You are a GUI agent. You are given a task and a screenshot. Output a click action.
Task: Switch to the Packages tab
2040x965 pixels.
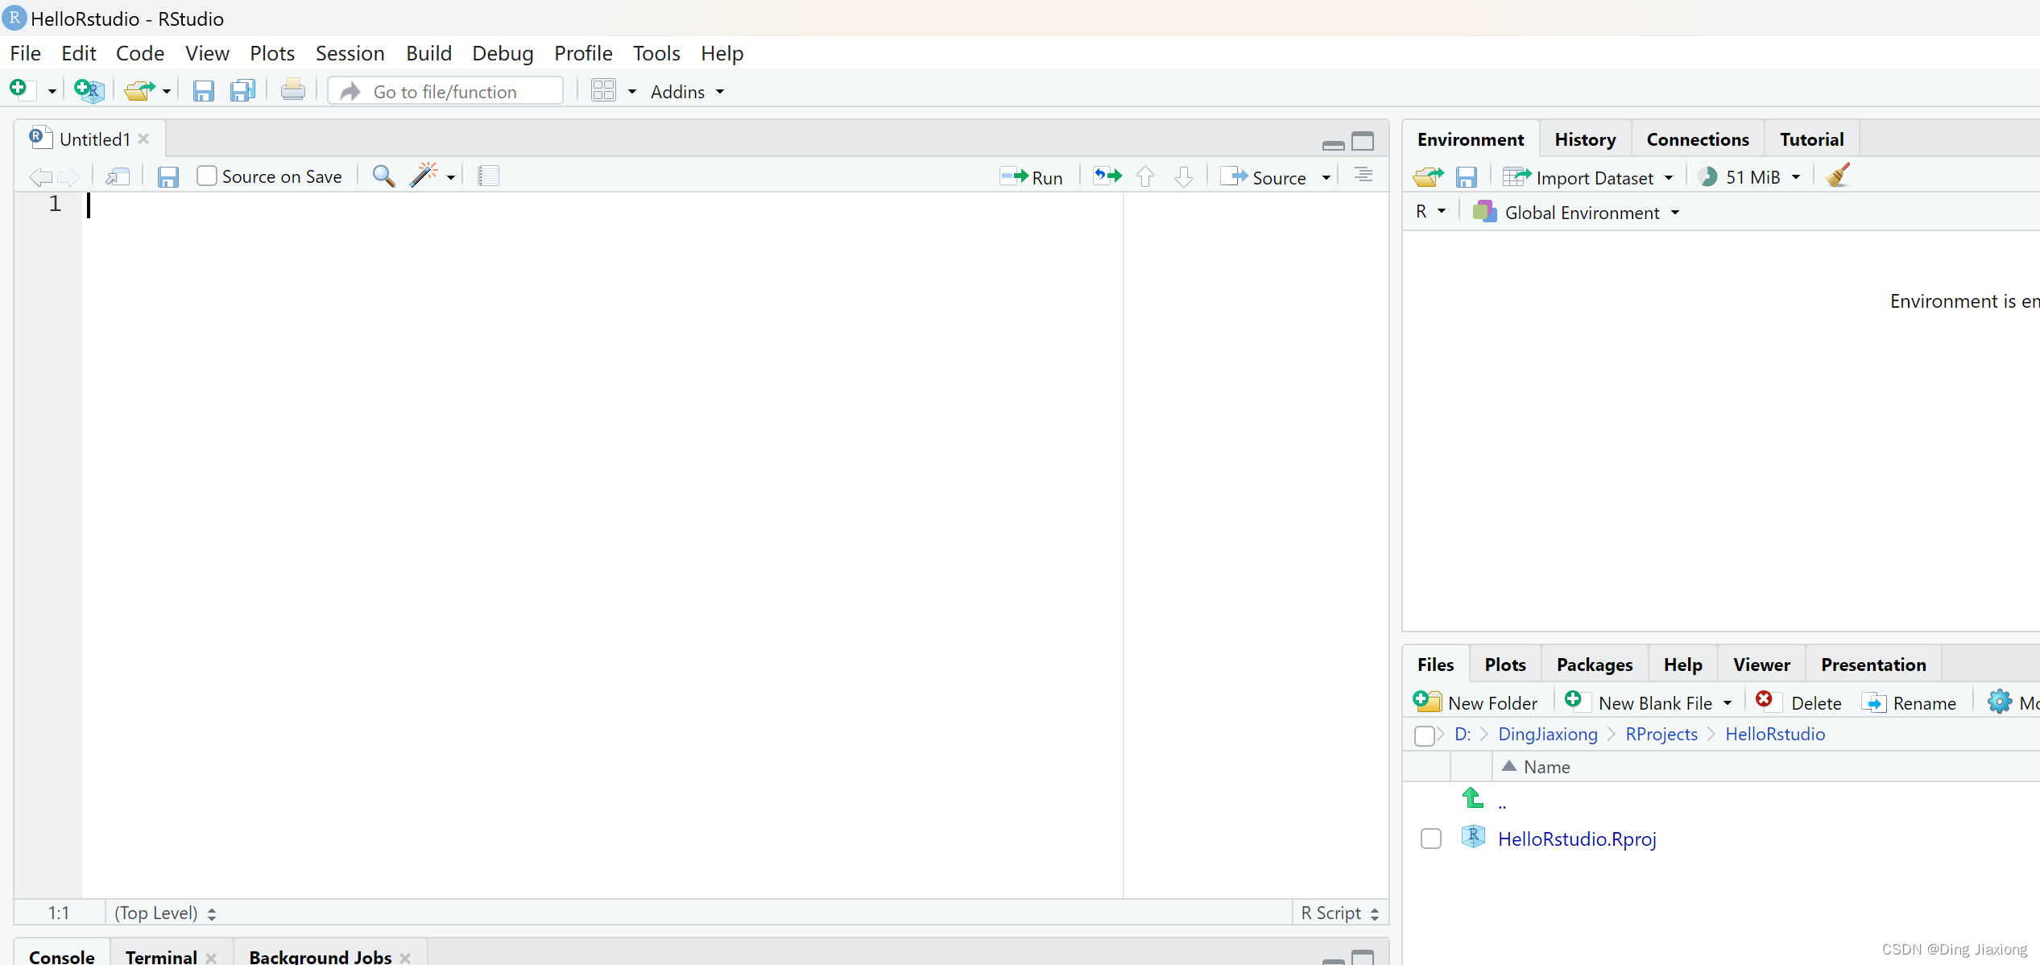click(x=1594, y=665)
